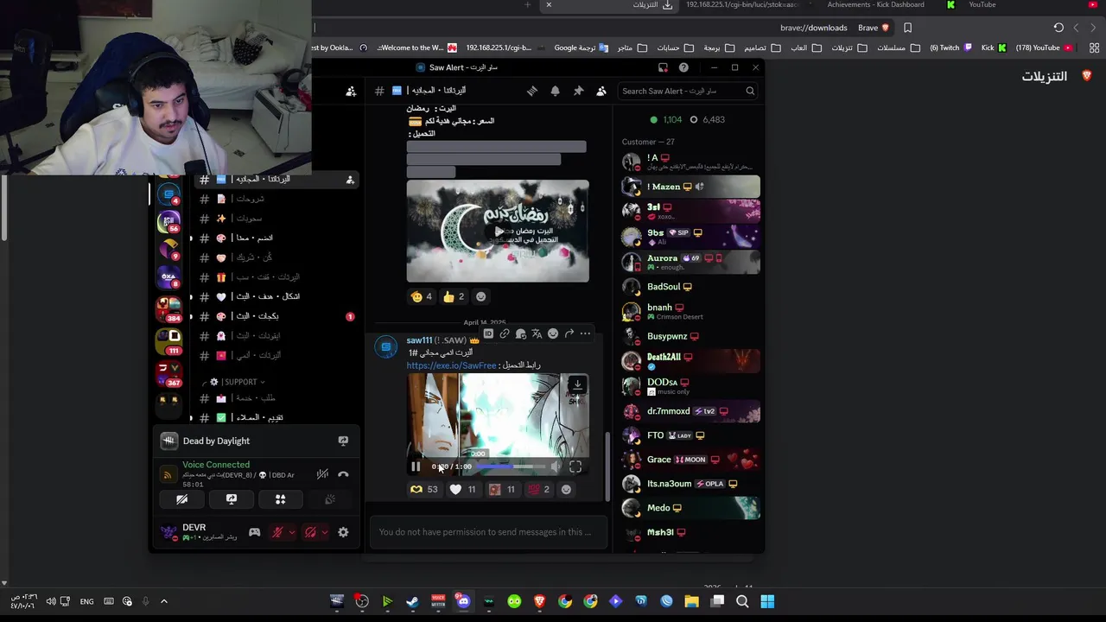The image size is (1106, 622).
Task: Copy message link from the hover toolbar
Action: coord(505,333)
